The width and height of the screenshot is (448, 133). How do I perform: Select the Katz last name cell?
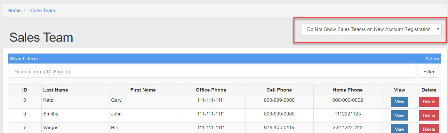(48, 100)
